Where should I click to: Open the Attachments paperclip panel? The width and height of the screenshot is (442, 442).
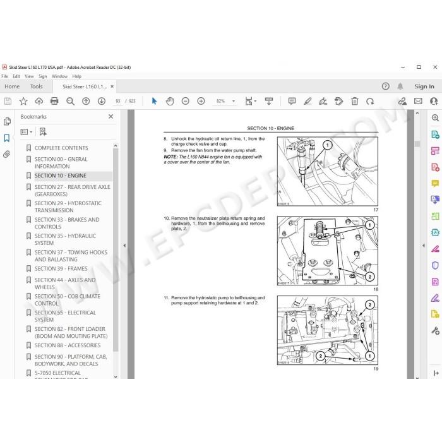pos(7,154)
